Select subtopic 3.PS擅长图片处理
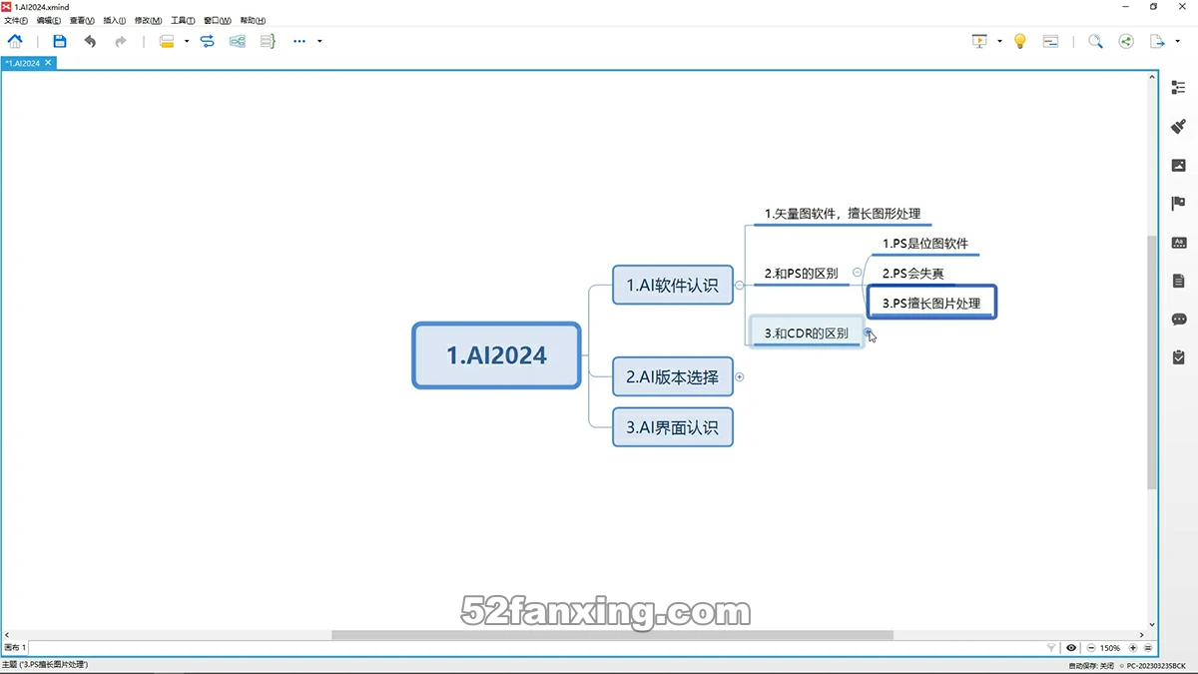The width and height of the screenshot is (1198, 674). [x=931, y=303]
